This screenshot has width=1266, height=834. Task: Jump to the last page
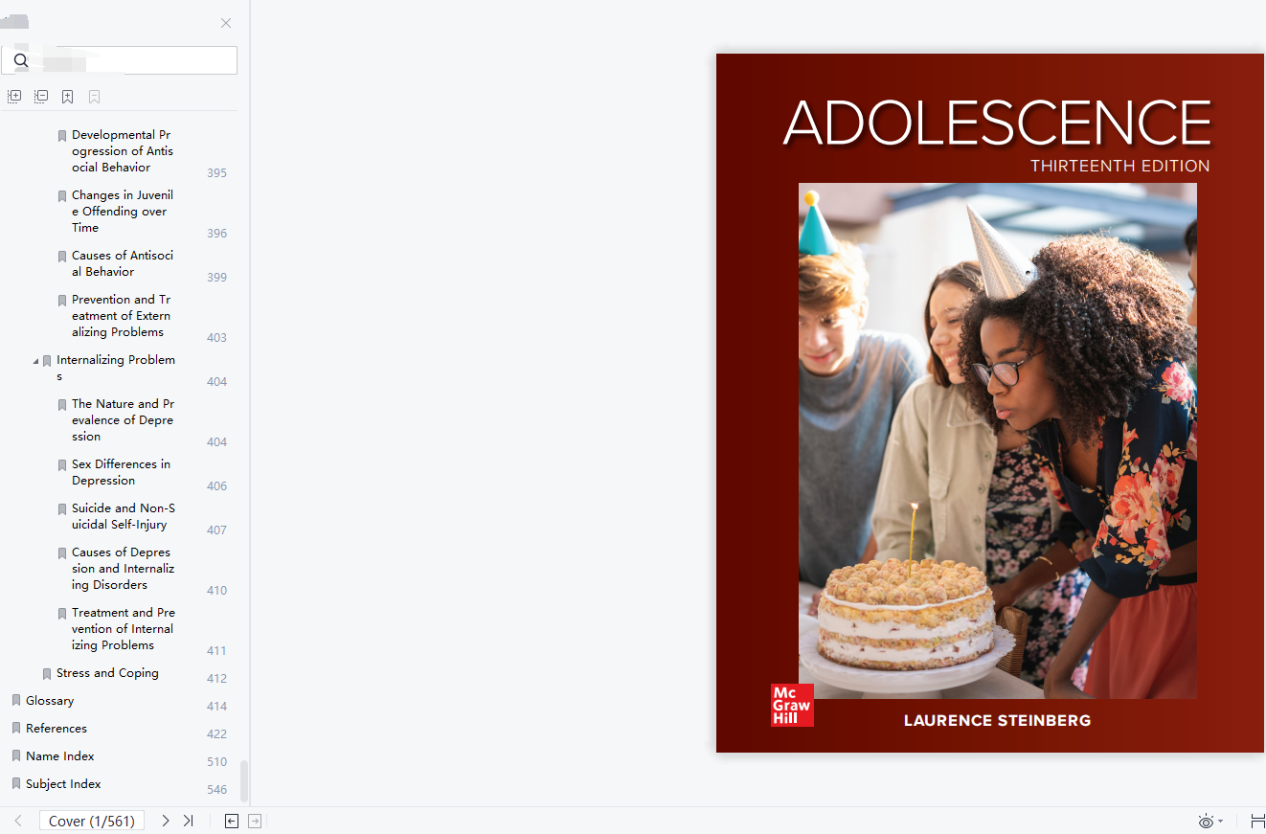click(x=189, y=821)
